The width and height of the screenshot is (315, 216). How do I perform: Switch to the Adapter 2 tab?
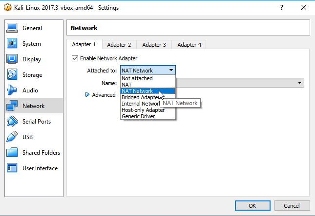point(119,45)
